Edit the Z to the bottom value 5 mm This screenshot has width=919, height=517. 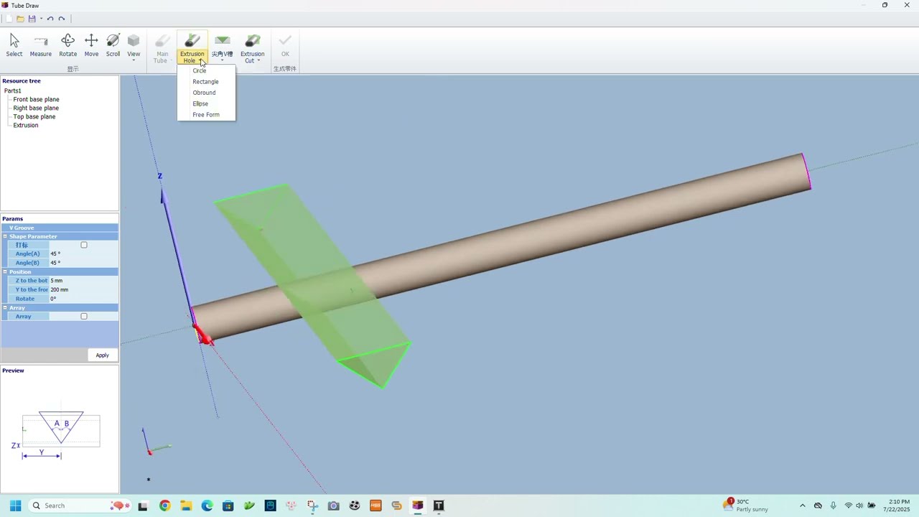click(x=83, y=280)
